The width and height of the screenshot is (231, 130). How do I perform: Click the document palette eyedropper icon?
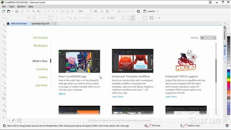coord(13,120)
